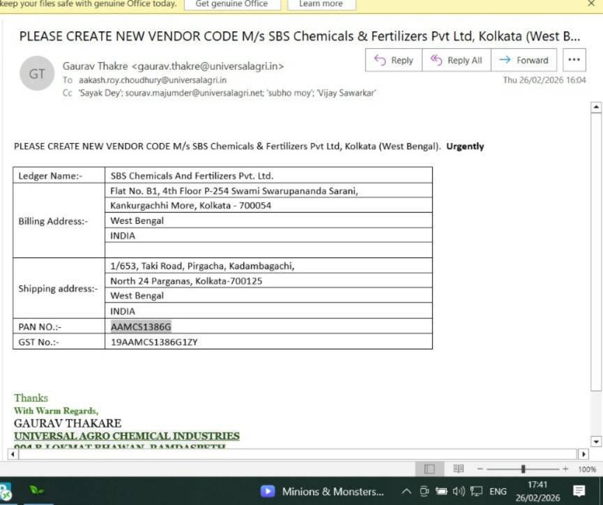
Task: Click the Reply All button
Action: click(456, 61)
